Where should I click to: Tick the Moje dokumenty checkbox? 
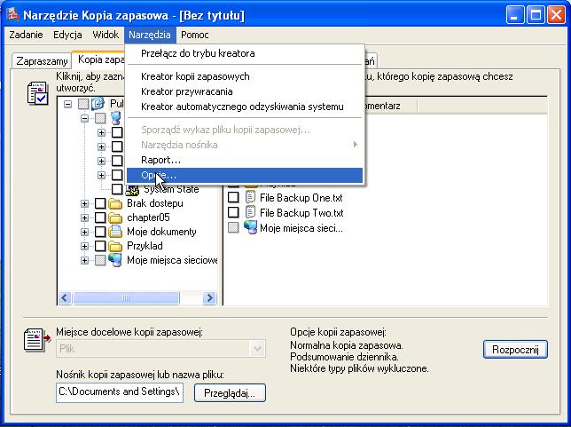(100, 232)
